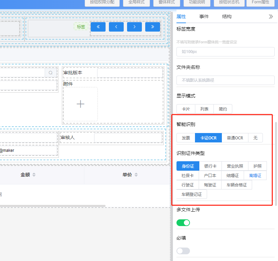Open 按钮权限分配 from top bar
This screenshot has width=278, height=261.
point(102,2)
